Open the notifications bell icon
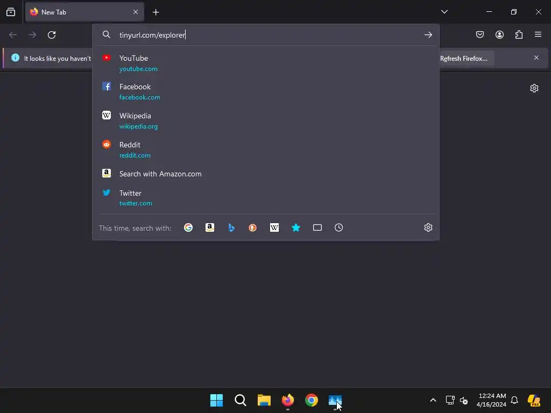This screenshot has height=413, width=551. click(514, 400)
